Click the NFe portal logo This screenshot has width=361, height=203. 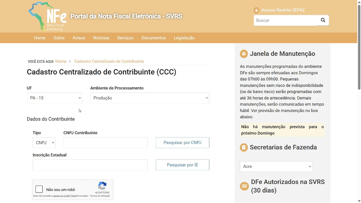47,16
